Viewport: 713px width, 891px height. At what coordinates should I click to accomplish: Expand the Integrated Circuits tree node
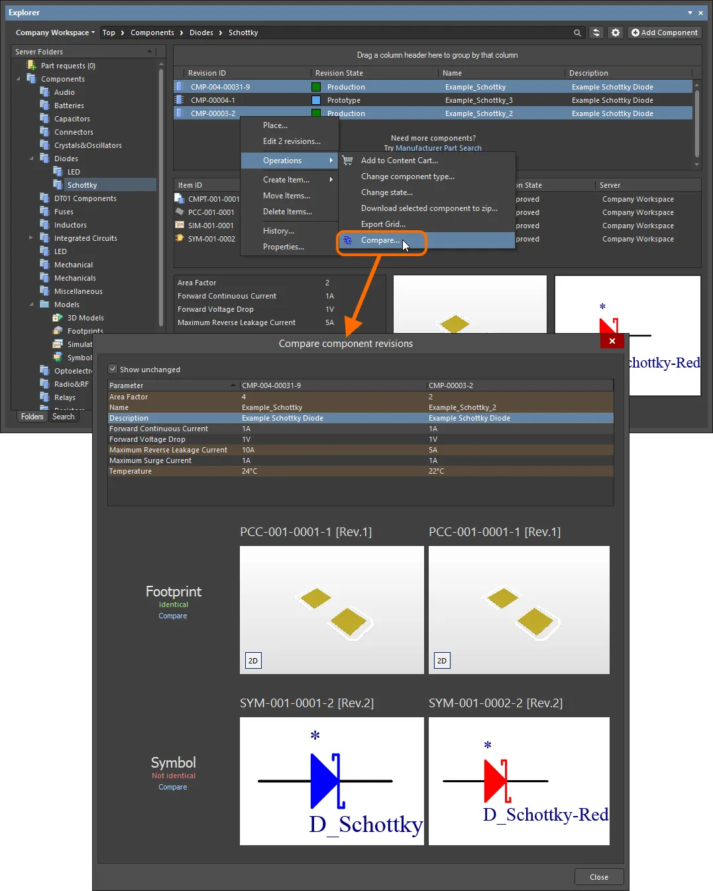click(31, 238)
